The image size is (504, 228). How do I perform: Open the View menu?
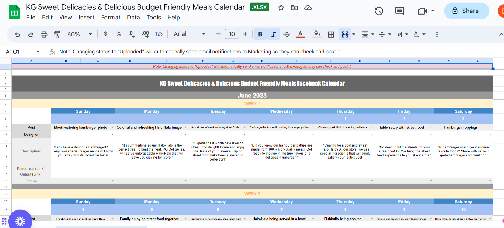(x=66, y=17)
